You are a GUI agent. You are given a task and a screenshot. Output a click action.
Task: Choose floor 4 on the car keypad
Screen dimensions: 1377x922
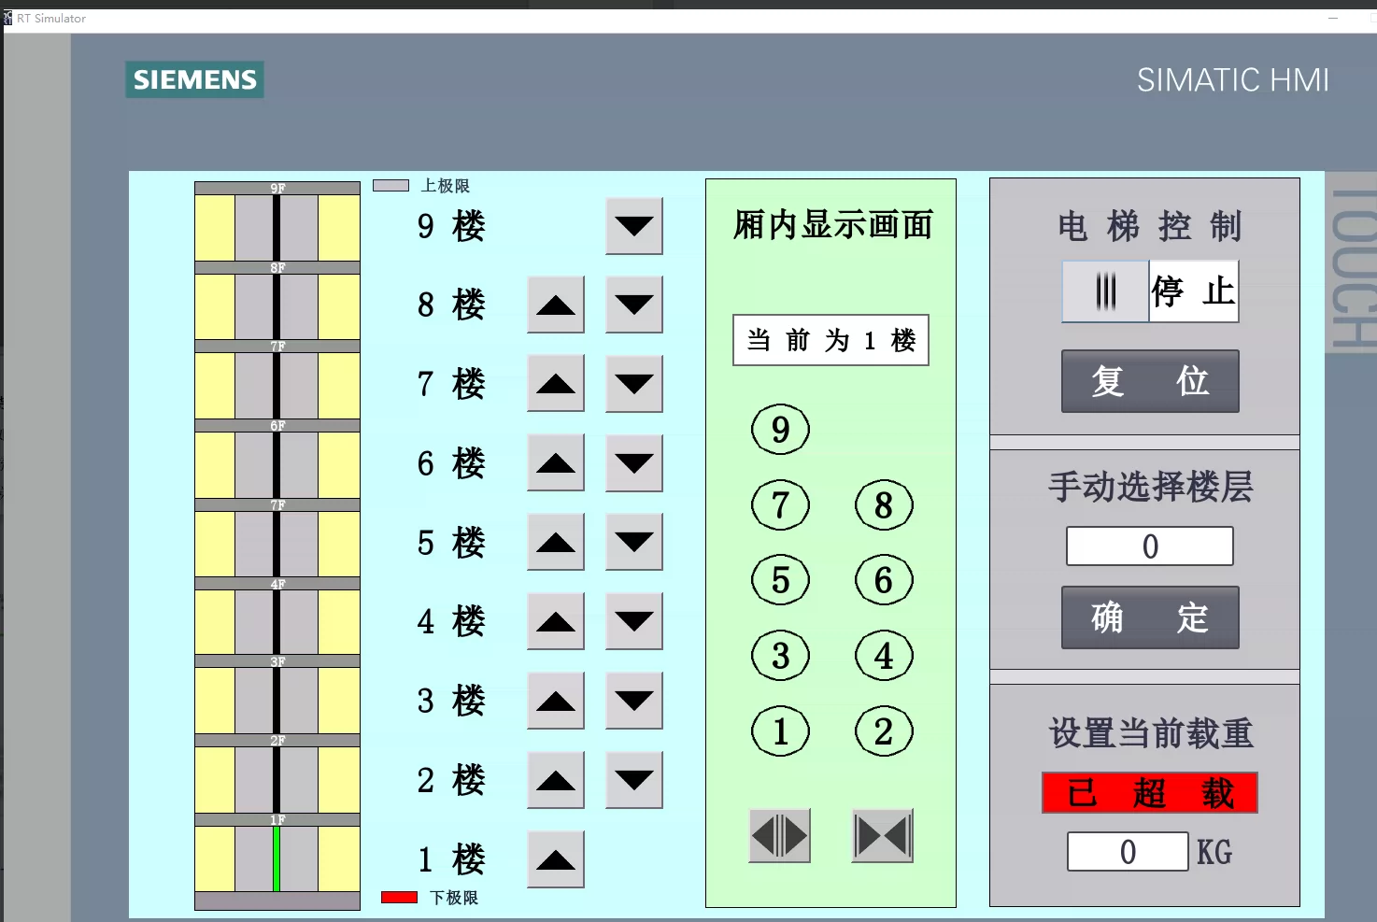(884, 656)
